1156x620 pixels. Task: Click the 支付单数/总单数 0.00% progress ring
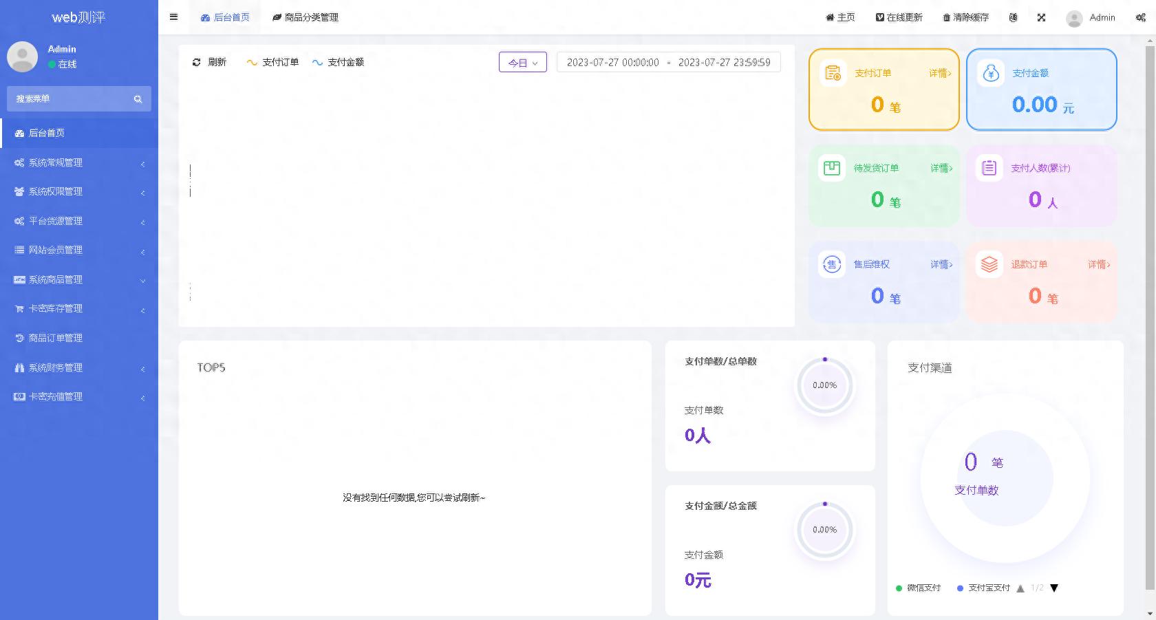click(824, 385)
